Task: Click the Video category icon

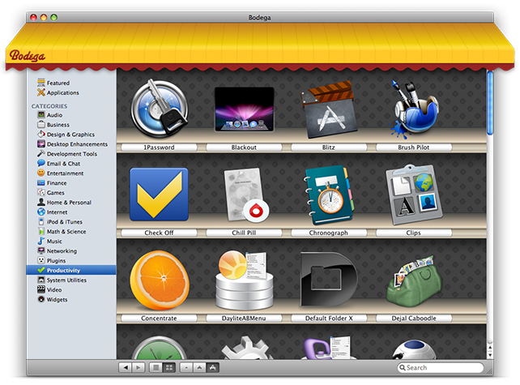Action: [41, 289]
